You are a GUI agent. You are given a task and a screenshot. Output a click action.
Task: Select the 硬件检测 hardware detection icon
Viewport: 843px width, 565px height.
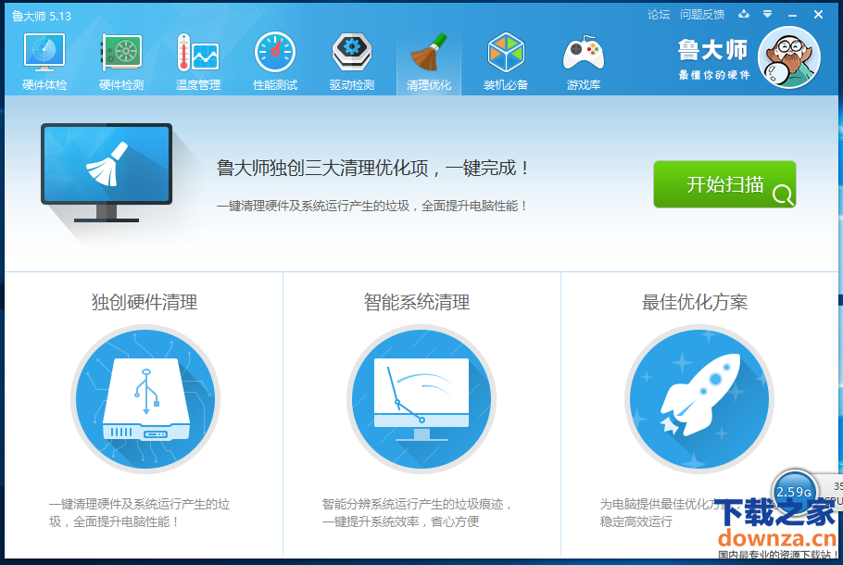click(121, 61)
